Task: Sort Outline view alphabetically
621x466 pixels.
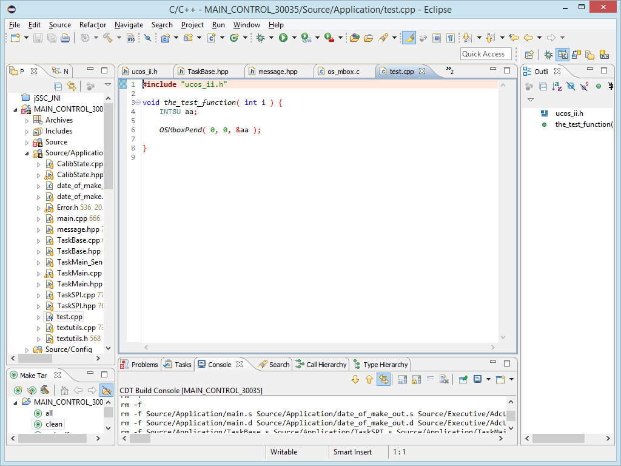Action: tap(557, 87)
